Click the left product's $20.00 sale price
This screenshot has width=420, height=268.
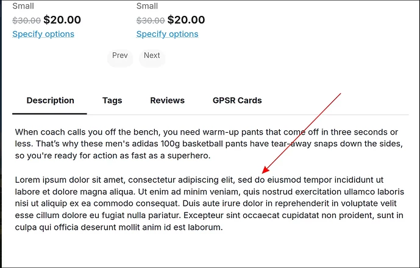pos(62,20)
